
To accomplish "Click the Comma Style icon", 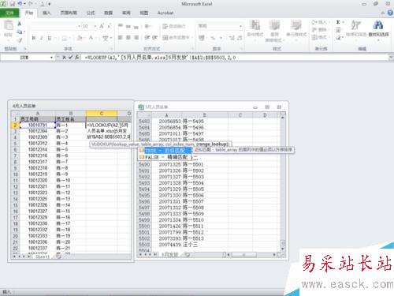I will click(221, 38).
